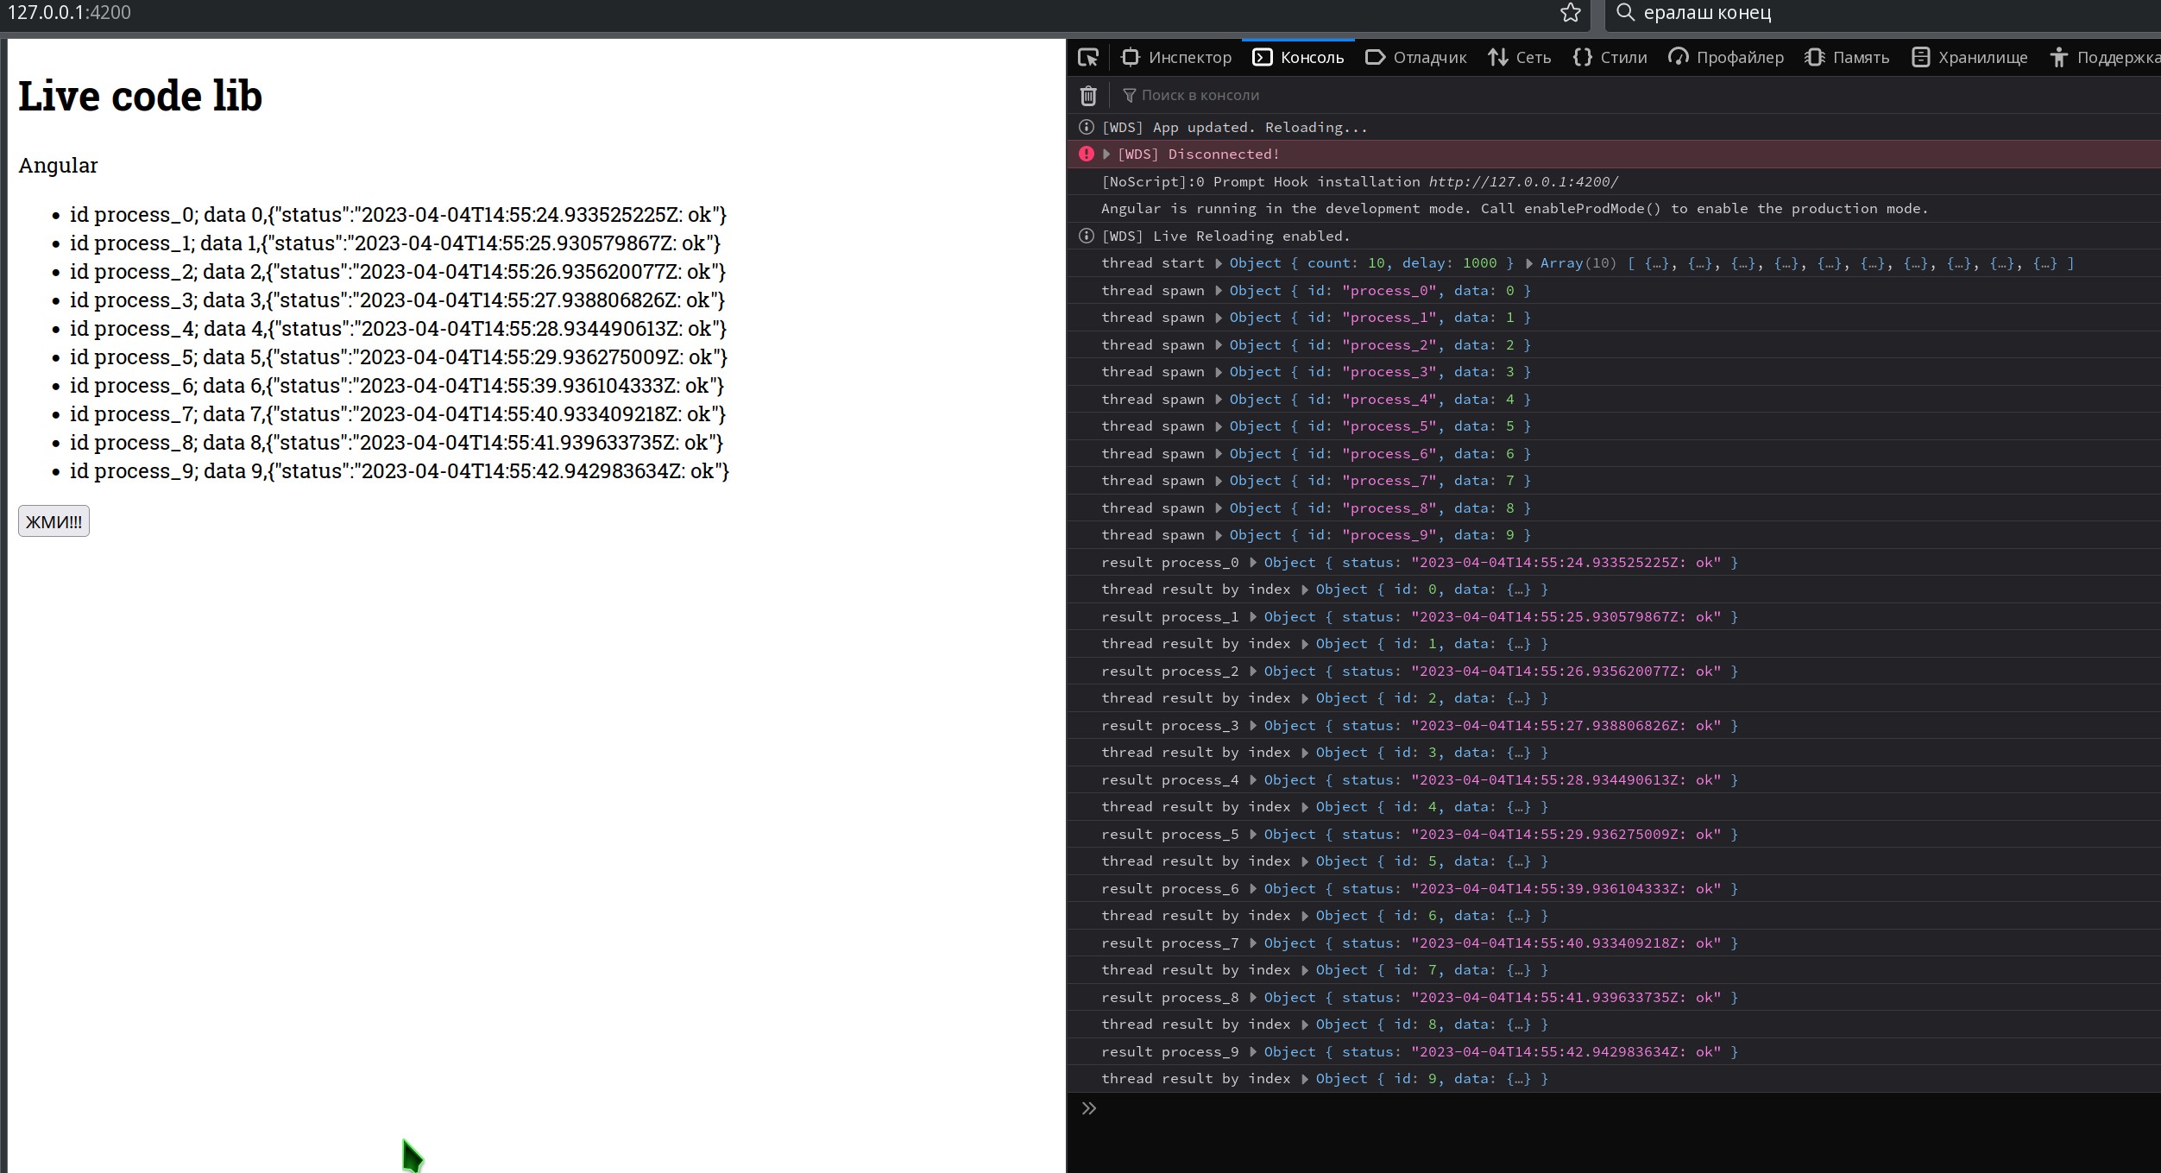This screenshot has width=2161, height=1173.
Task: Expand the result process_9 status object
Action: pyautogui.click(x=1253, y=1052)
